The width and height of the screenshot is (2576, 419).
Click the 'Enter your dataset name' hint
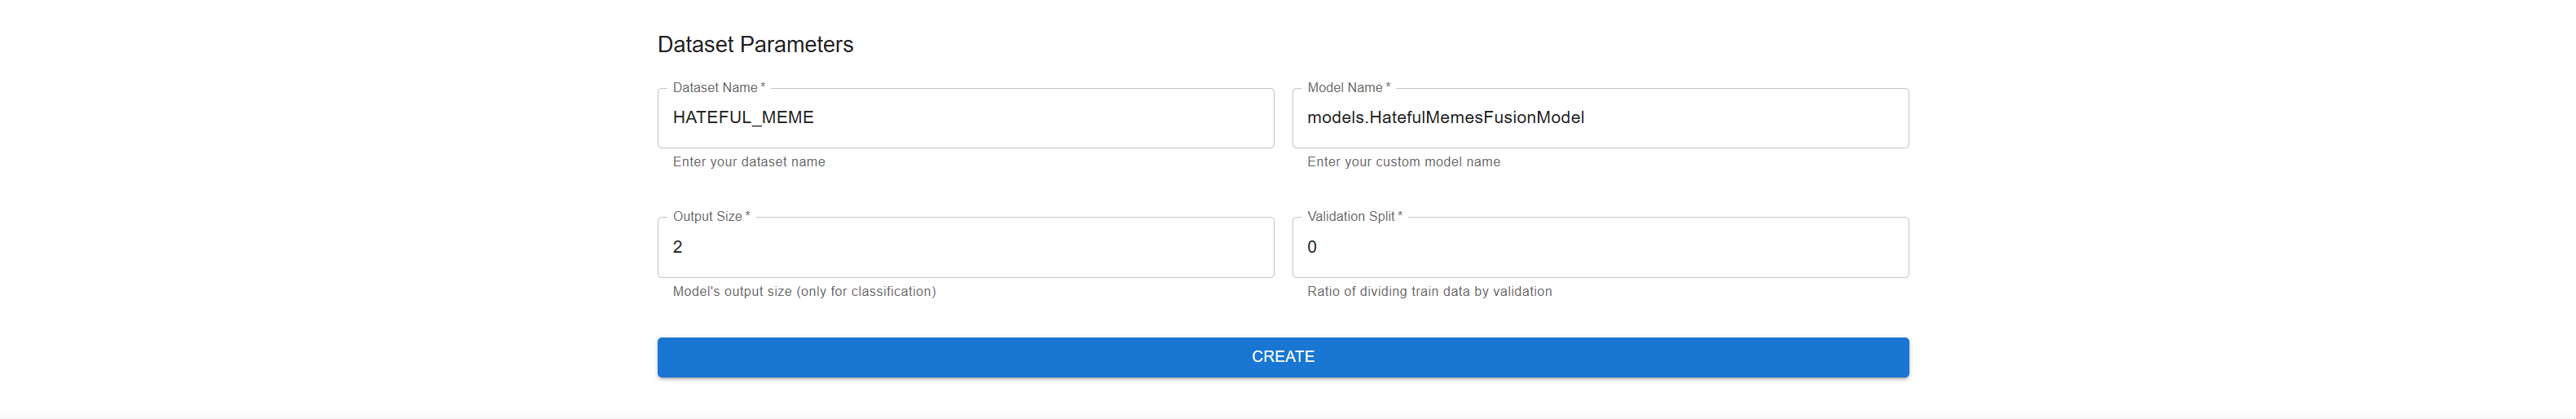click(x=749, y=162)
